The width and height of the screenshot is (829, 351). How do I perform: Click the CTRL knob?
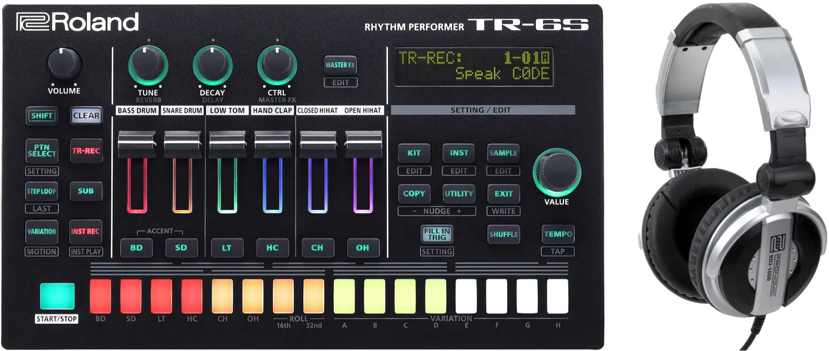coord(277,65)
